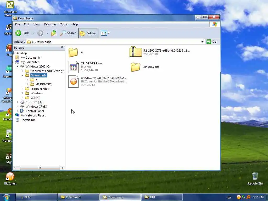Click BitComet icon in system tray
This screenshot has width=268, height=201.
pyautogui.click(x=239, y=197)
